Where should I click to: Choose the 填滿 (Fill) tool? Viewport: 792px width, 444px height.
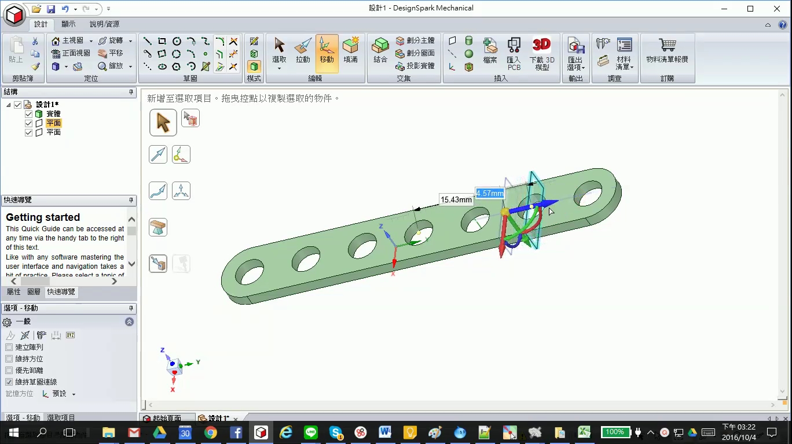coord(350,50)
